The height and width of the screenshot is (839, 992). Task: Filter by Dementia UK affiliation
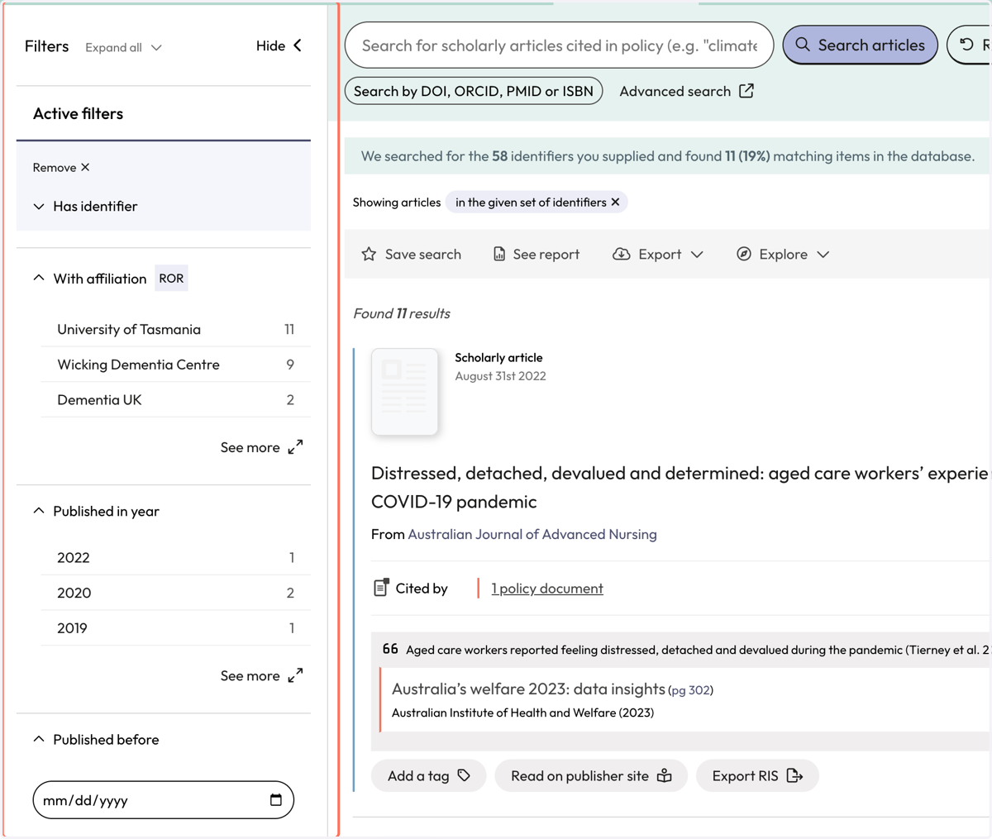(x=175, y=399)
